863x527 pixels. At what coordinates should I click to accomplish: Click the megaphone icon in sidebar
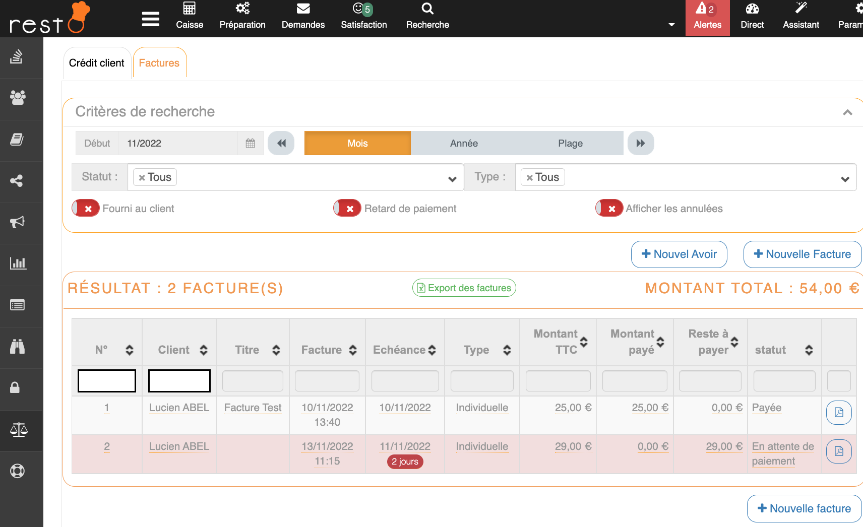click(x=18, y=222)
